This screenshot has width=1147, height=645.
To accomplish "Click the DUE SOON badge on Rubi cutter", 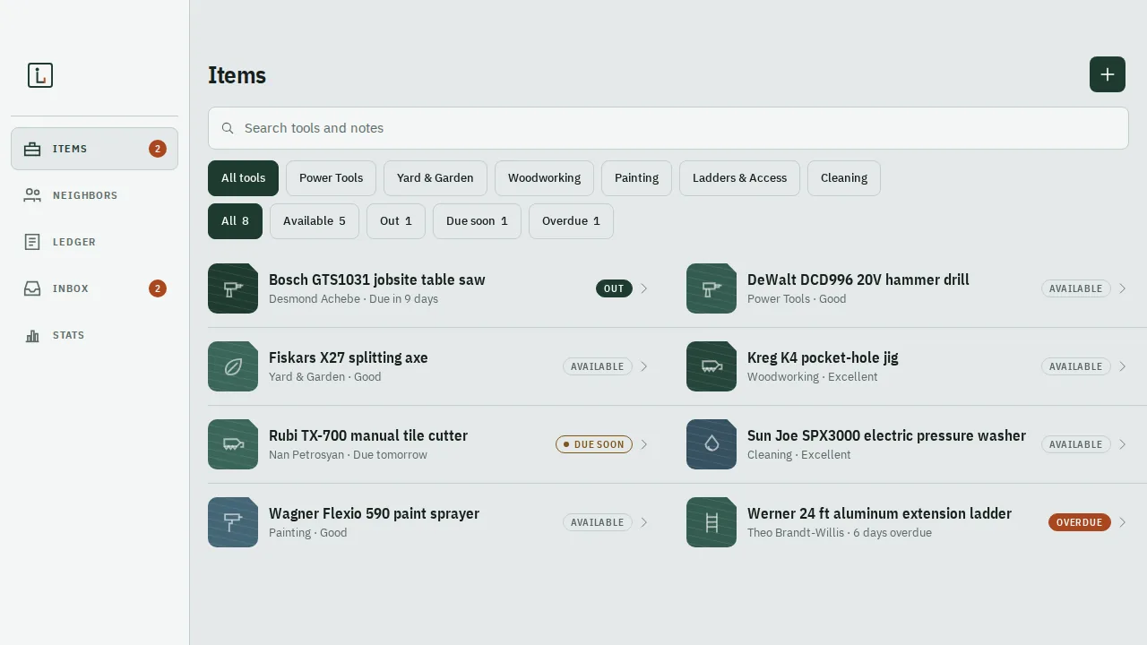I will pos(594,444).
